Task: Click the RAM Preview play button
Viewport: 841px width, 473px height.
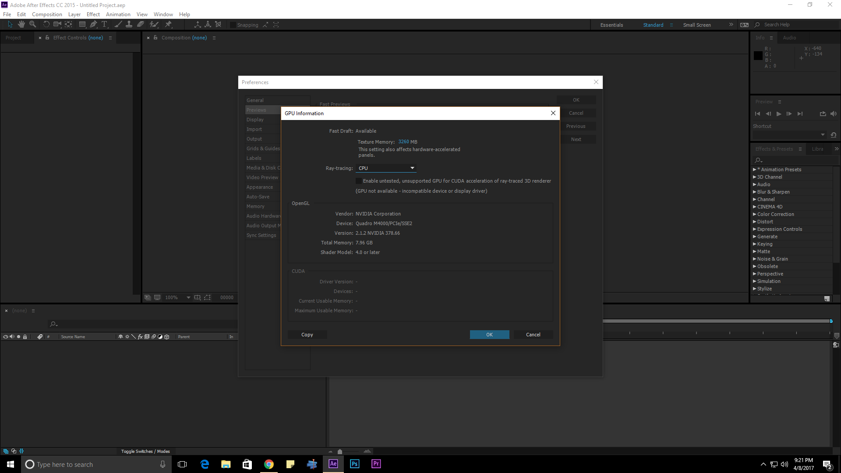Action: (779, 113)
